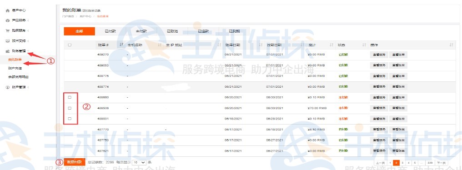Open 我的账单 in the sidebar
Viewport: 462px width, 170px height.
[15, 60]
